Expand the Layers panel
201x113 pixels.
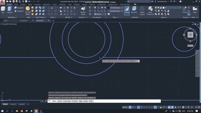click(x=164, y=17)
